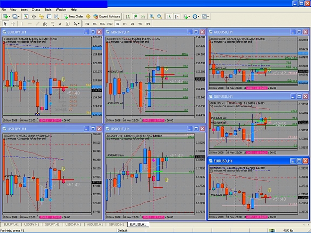Switch to the USDJPY,H1 bottom tab
The image size is (311, 233).
point(32,225)
